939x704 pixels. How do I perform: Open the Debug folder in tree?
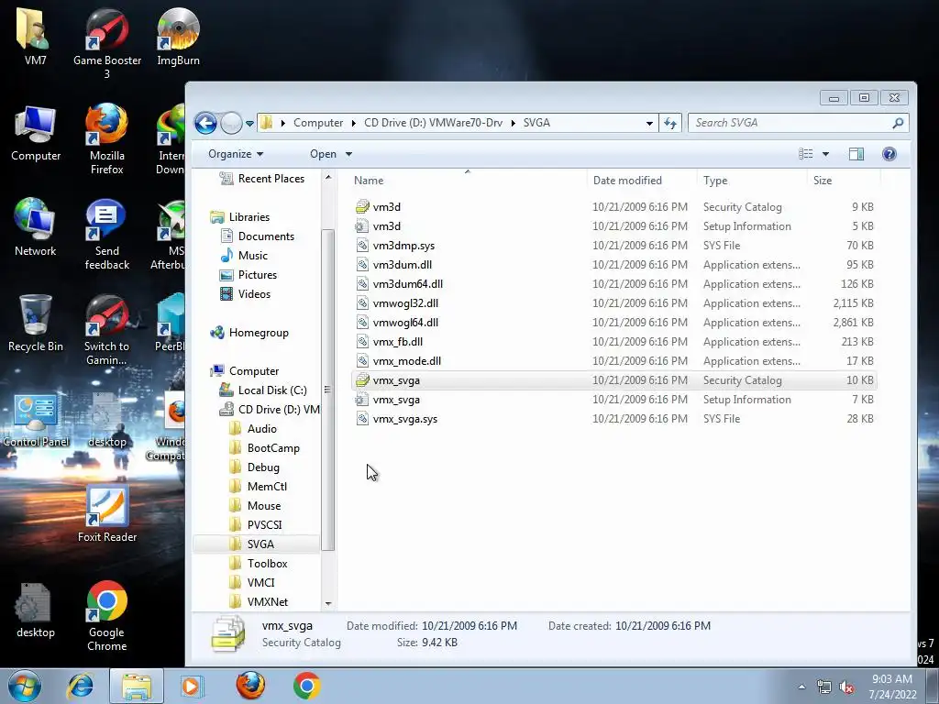click(255, 467)
